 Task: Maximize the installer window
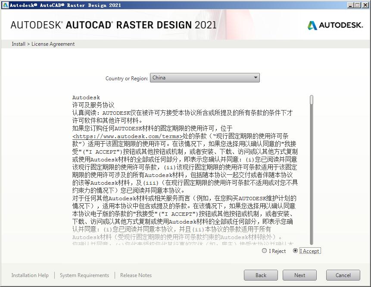358,5
